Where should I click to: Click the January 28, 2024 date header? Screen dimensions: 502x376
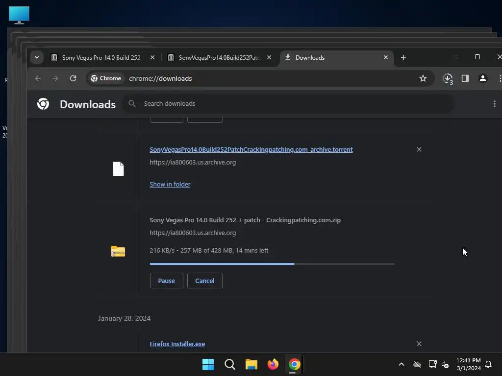point(124,318)
